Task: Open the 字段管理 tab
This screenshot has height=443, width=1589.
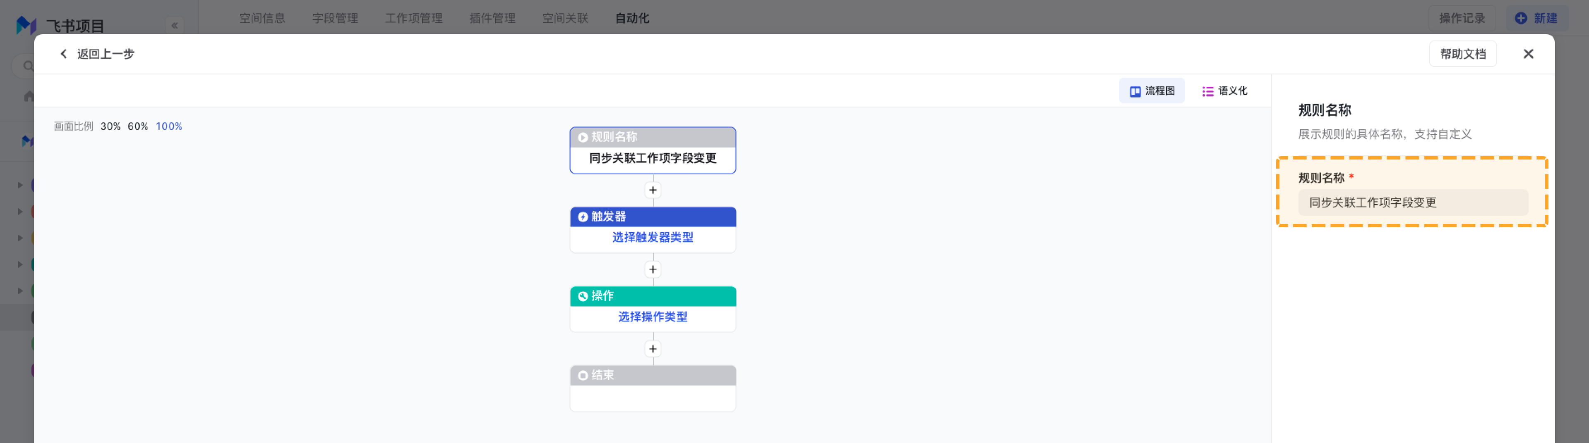Action: (x=335, y=19)
